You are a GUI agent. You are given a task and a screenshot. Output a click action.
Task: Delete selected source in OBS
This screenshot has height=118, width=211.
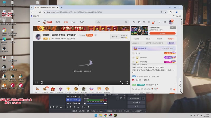pyautogui.click(x=71, y=107)
